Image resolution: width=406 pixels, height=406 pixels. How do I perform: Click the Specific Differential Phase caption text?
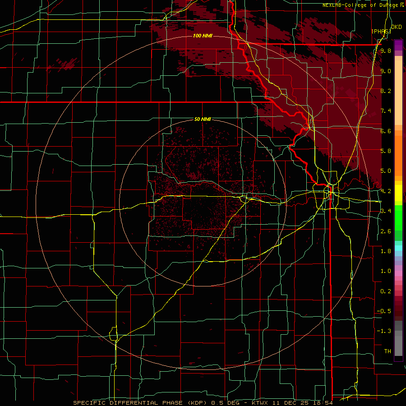coord(203,403)
